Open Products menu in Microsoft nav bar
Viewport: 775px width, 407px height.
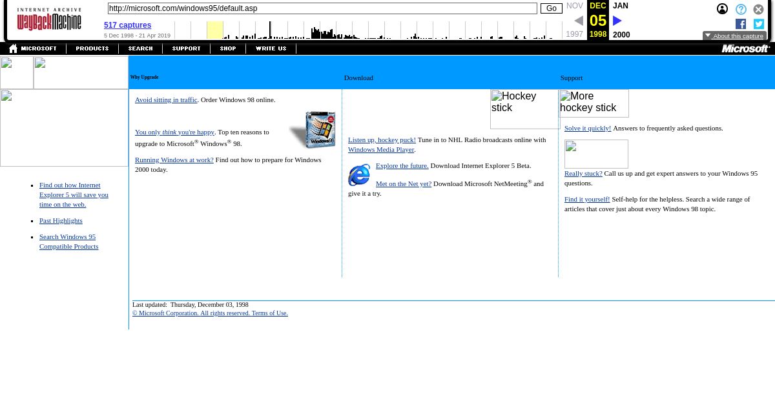tap(92, 48)
